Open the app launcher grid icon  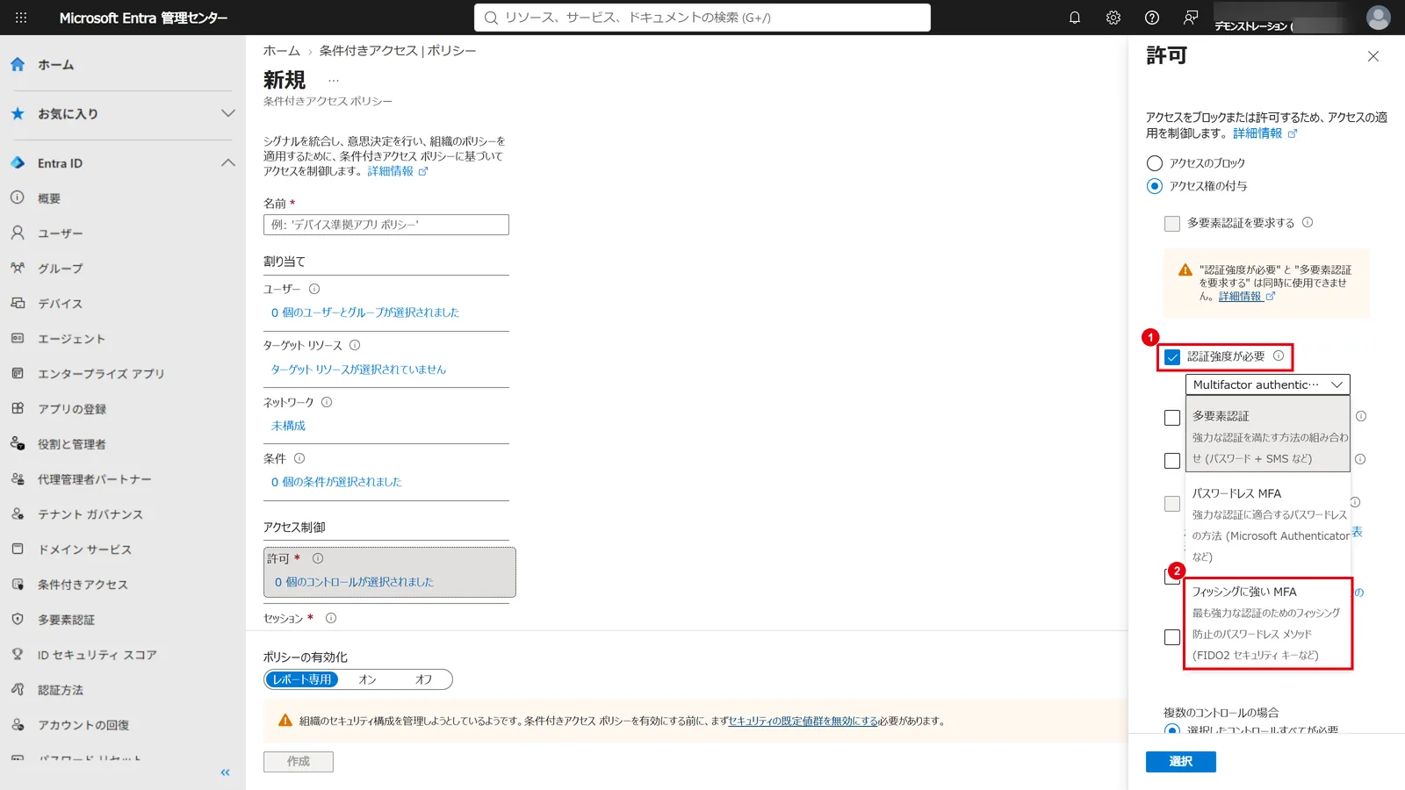click(x=21, y=18)
